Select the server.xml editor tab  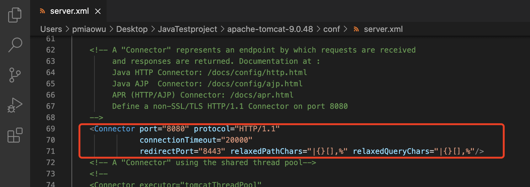[69, 11]
